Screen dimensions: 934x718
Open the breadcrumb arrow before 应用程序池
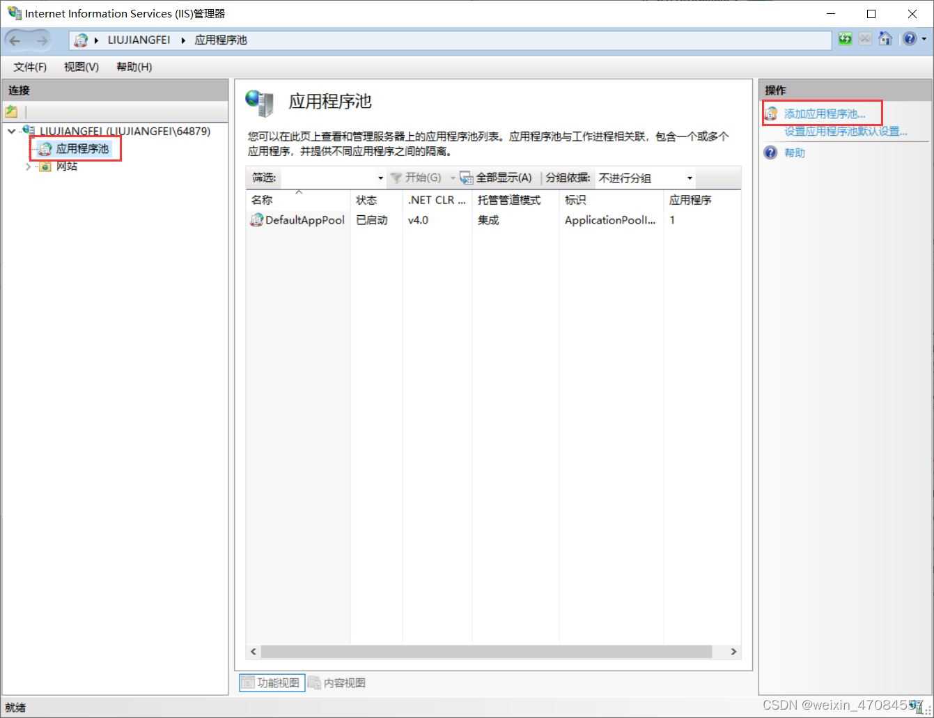coord(183,40)
